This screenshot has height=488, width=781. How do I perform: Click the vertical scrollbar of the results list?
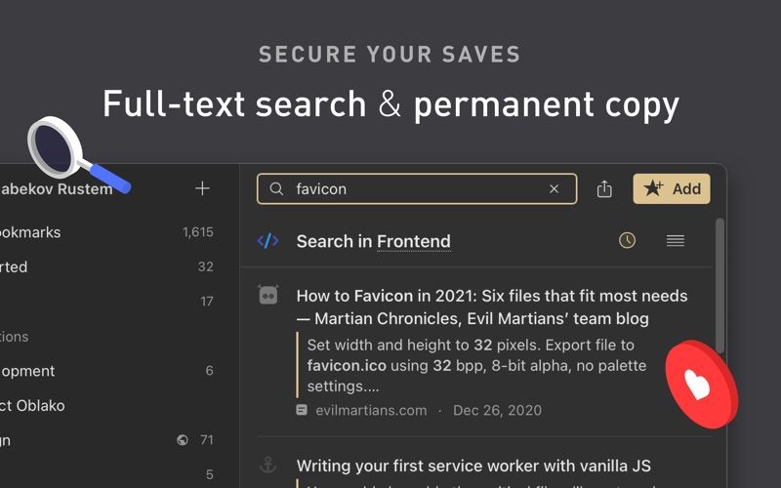coord(719,286)
